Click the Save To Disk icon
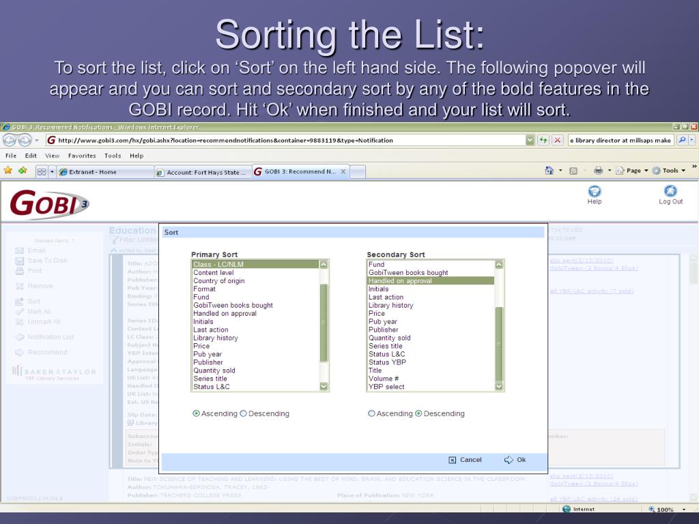This screenshot has height=524, width=699. pyautogui.click(x=20, y=261)
